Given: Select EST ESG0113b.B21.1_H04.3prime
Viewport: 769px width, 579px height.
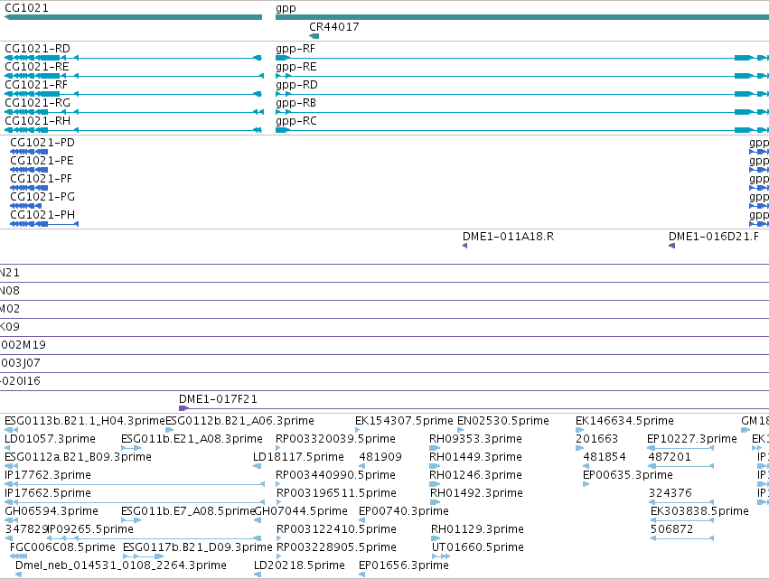Looking at the screenshot, I should point(85,421).
